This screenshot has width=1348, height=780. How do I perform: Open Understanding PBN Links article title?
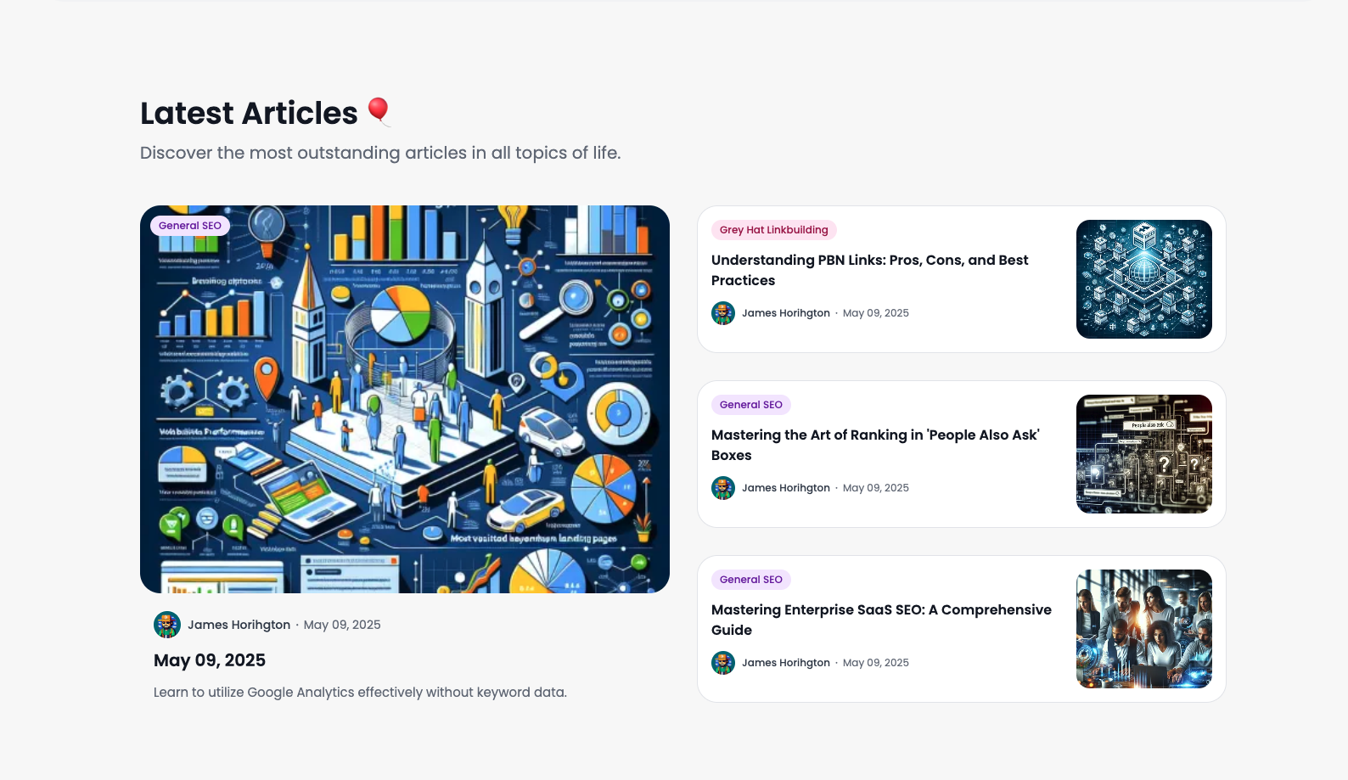tap(869, 270)
